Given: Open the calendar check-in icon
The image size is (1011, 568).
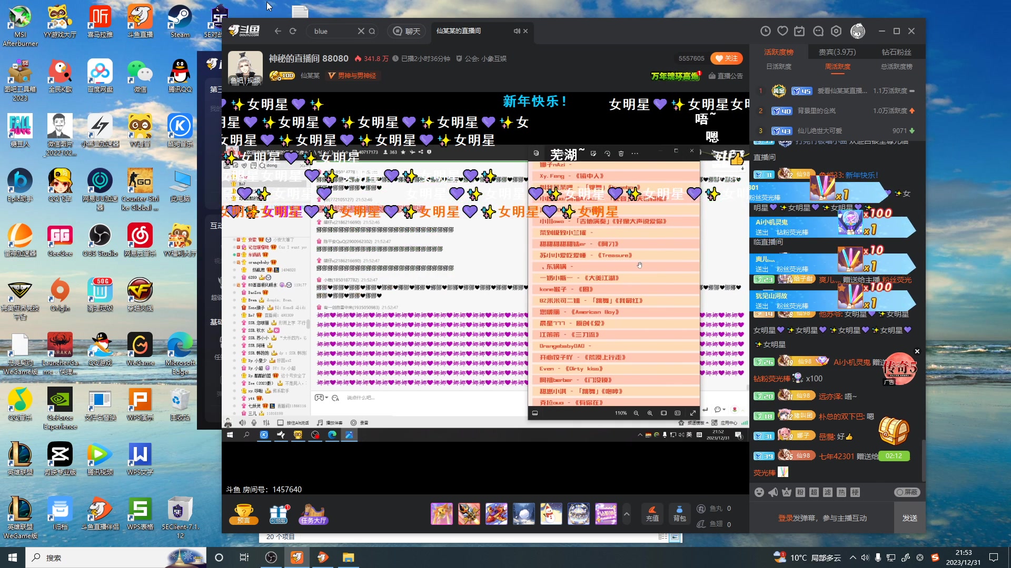Looking at the screenshot, I should (799, 31).
